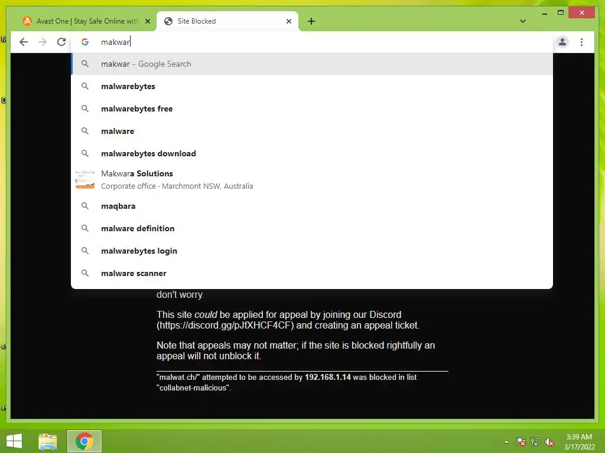
Task: Pick the 'malware scanner' suggestion
Action: click(x=312, y=273)
